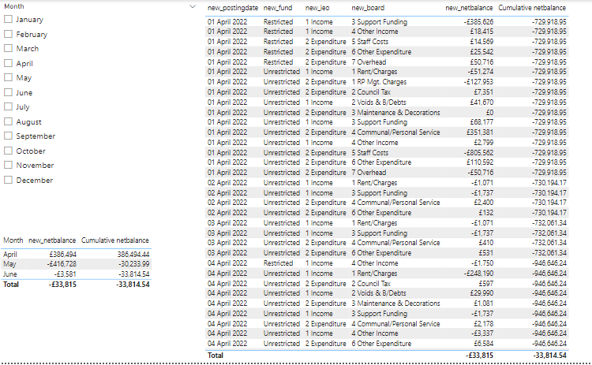This screenshot has height=365, width=592.
Task: Select April row in summary table
Action: 76,254
